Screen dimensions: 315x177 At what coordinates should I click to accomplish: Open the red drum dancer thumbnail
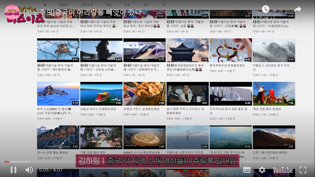point(274,94)
